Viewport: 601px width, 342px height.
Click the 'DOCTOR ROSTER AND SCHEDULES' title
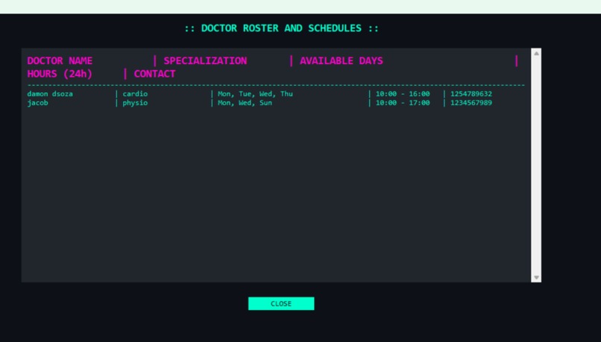[x=281, y=28]
